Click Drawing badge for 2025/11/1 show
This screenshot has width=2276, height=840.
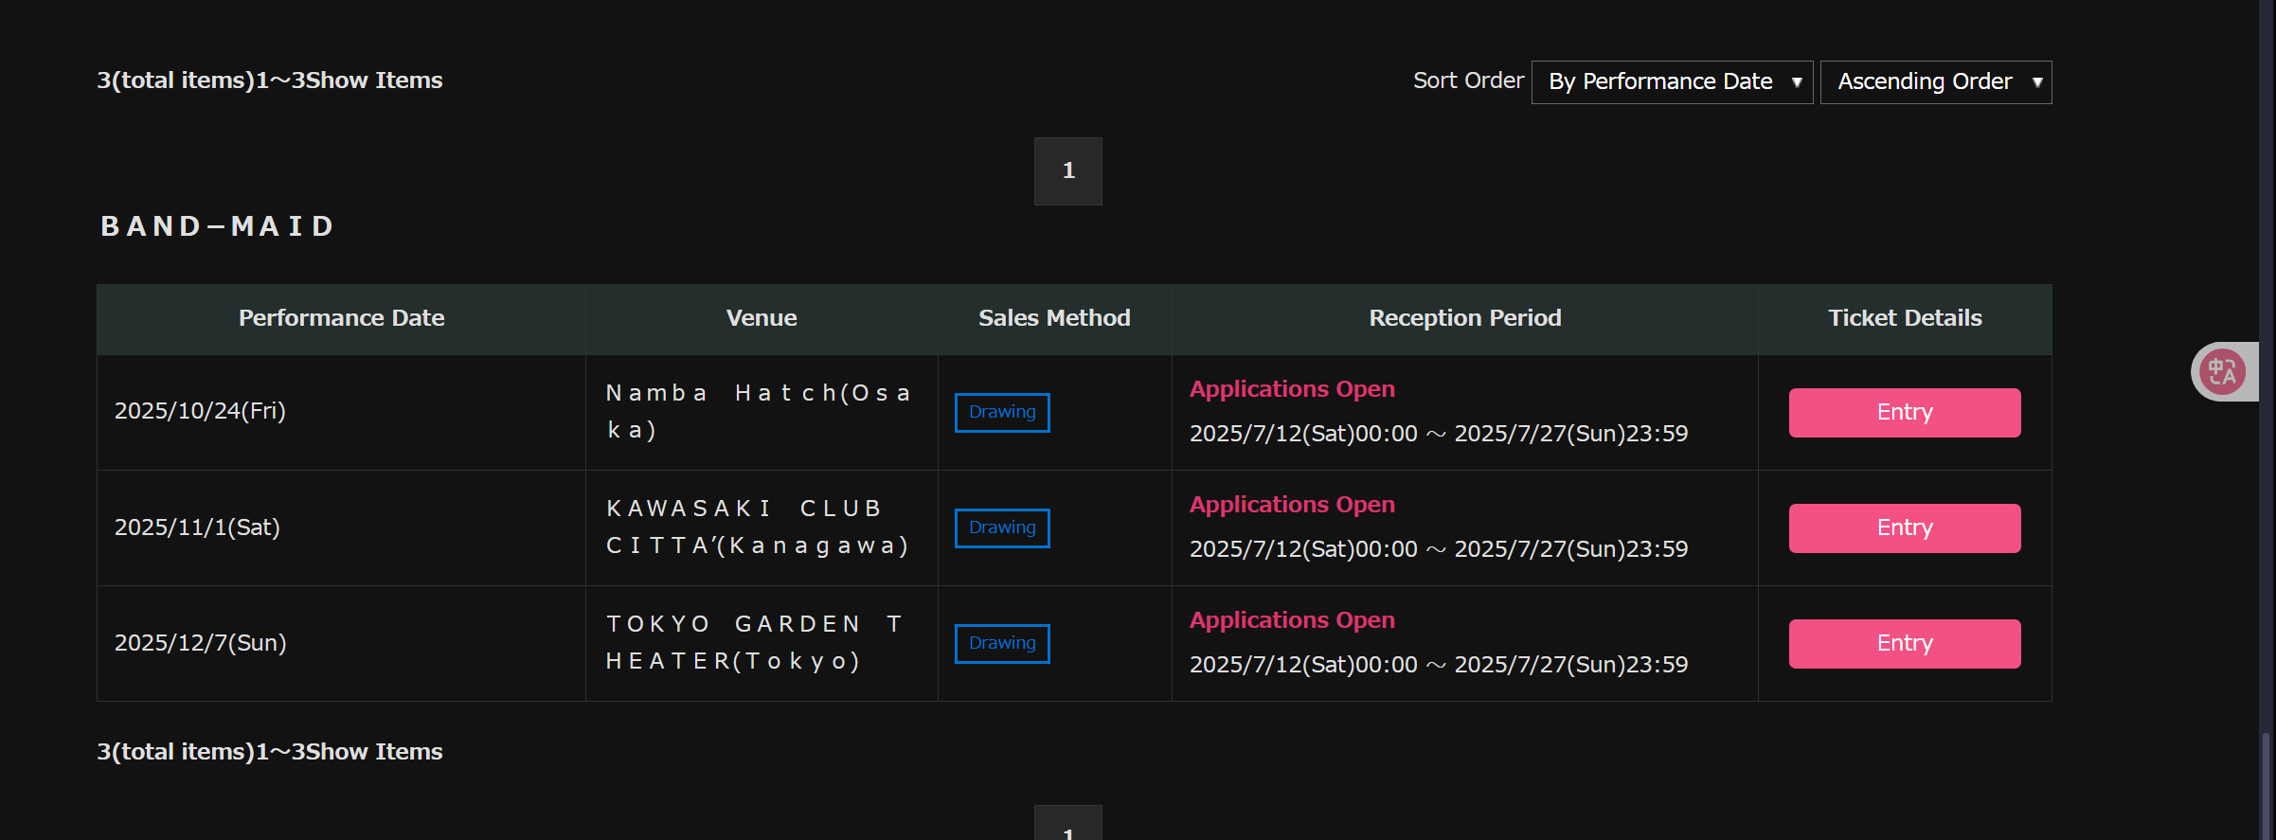pos(1002,528)
